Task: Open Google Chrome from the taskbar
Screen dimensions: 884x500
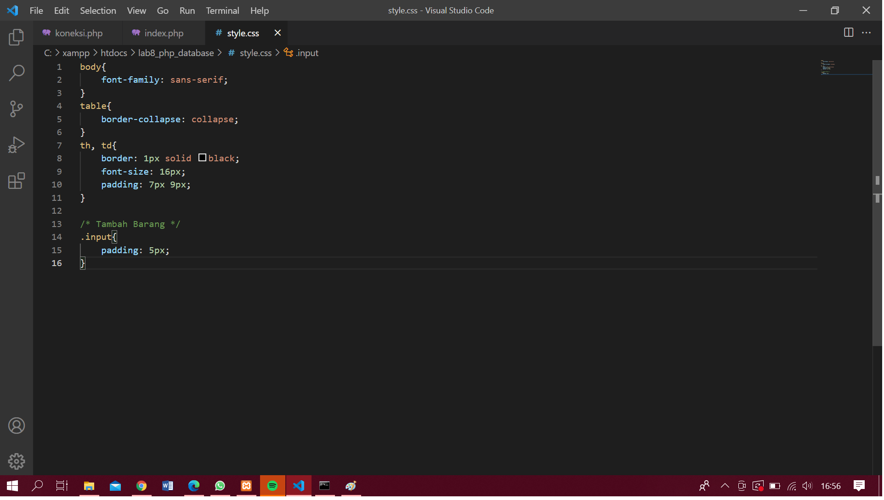Action: click(142, 487)
